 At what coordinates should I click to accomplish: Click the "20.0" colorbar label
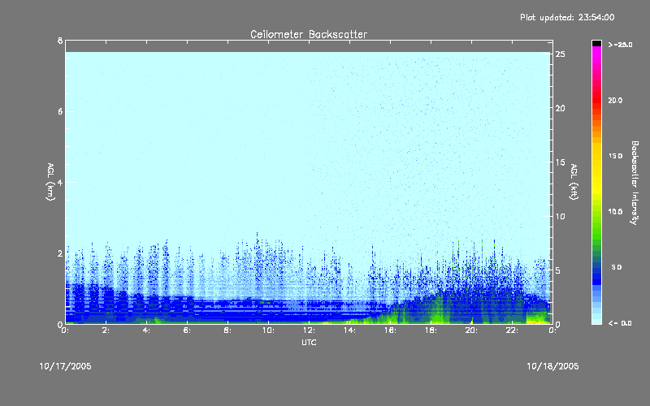point(615,100)
